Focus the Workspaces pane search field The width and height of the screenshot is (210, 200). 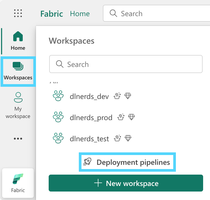click(126, 64)
